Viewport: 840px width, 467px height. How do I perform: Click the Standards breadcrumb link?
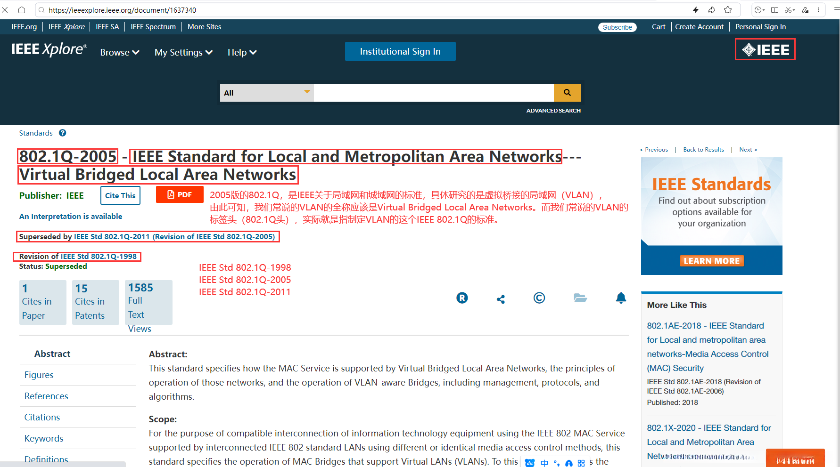[36, 133]
